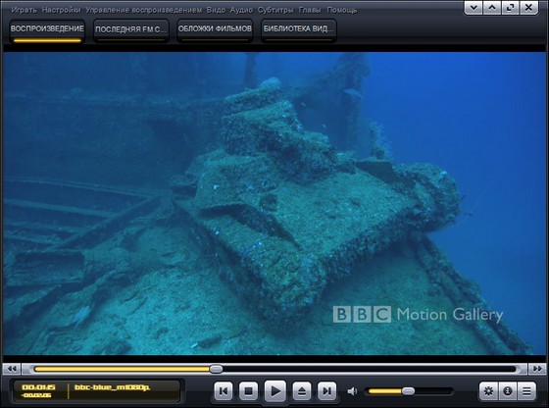
Task: Switch to ОБЛОЖКИ ФИЛЬМОВ tab
Action: coord(215,30)
